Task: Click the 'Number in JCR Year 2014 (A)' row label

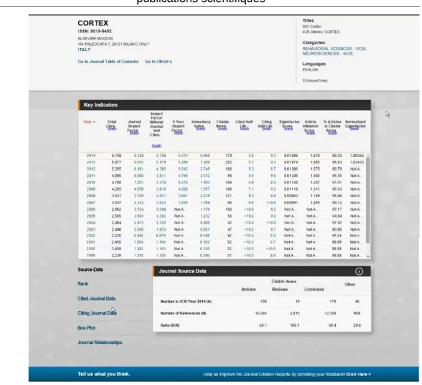Action: (186, 301)
